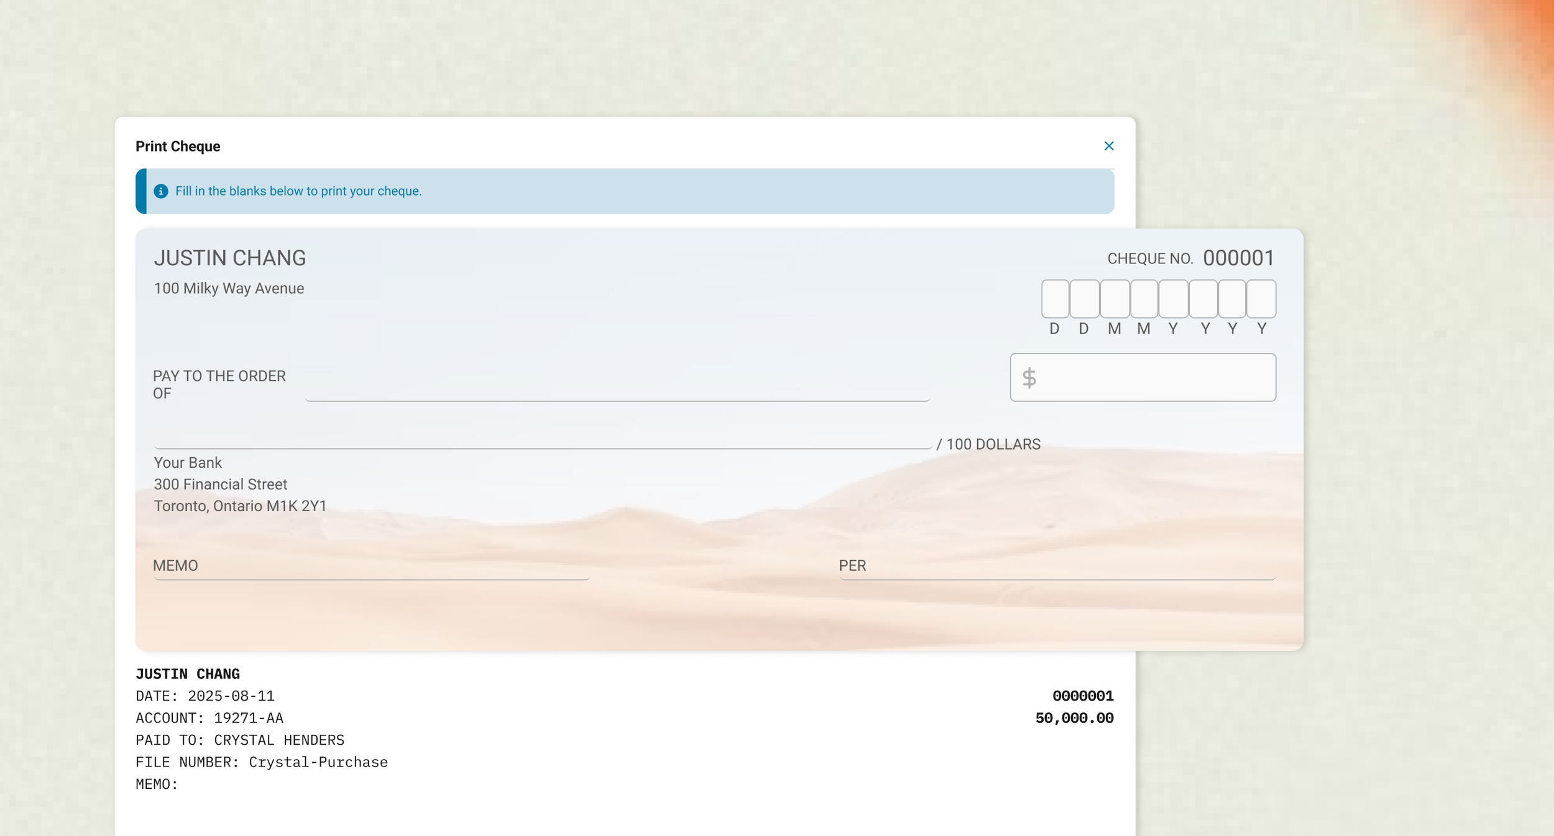This screenshot has width=1554, height=836.
Task: Click the second day digit box
Action: [x=1084, y=299]
